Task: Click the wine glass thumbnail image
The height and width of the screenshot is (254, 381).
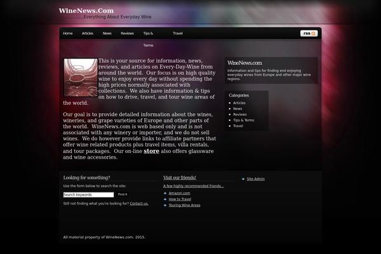Action: click(81, 77)
